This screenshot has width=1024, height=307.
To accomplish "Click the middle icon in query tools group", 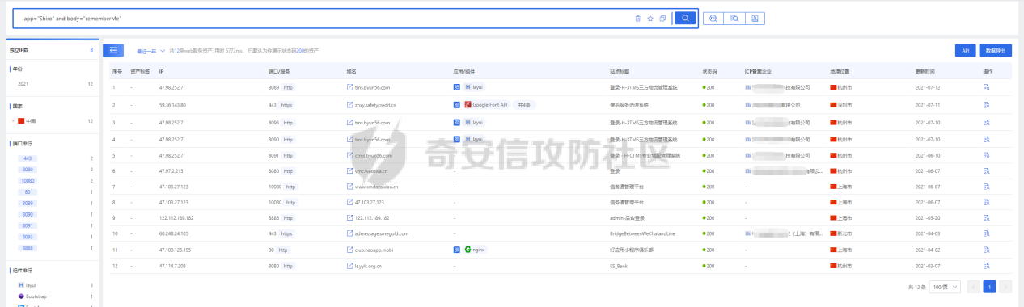I will pos(734,18).
